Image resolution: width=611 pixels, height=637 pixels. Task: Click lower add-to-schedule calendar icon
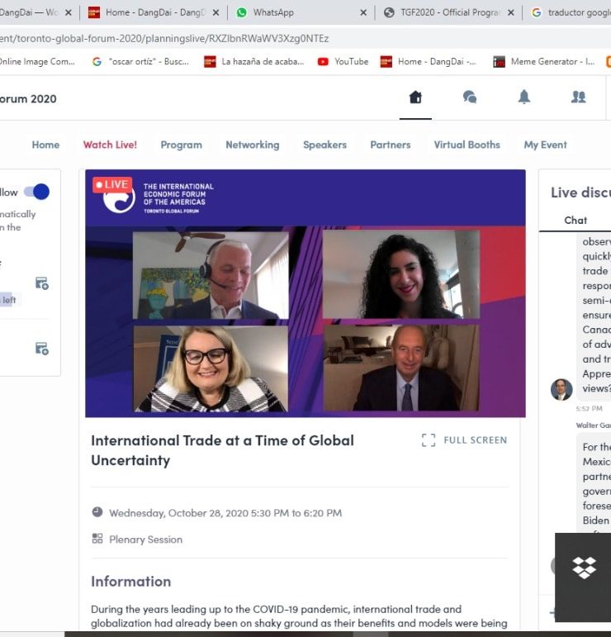click(x=42, y=349)
